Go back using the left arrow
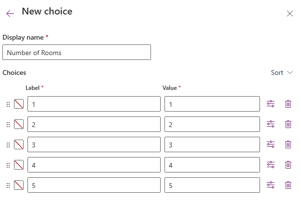 pos(10,14)
